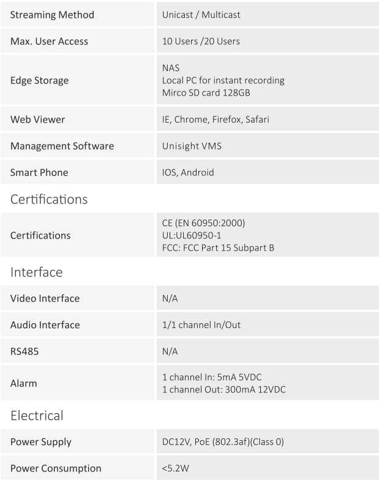
Task: Click the Interface section heading
Action: pyautogui.click(x=36, y=272)
